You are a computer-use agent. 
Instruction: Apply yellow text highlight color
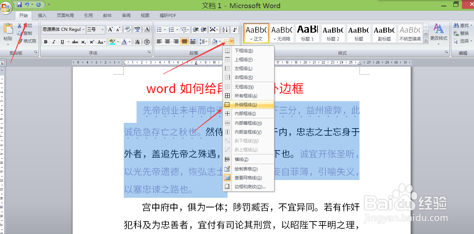pos(112,42)
